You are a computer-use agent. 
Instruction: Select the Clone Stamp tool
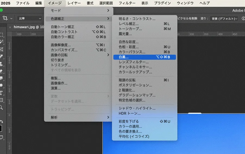1,64
